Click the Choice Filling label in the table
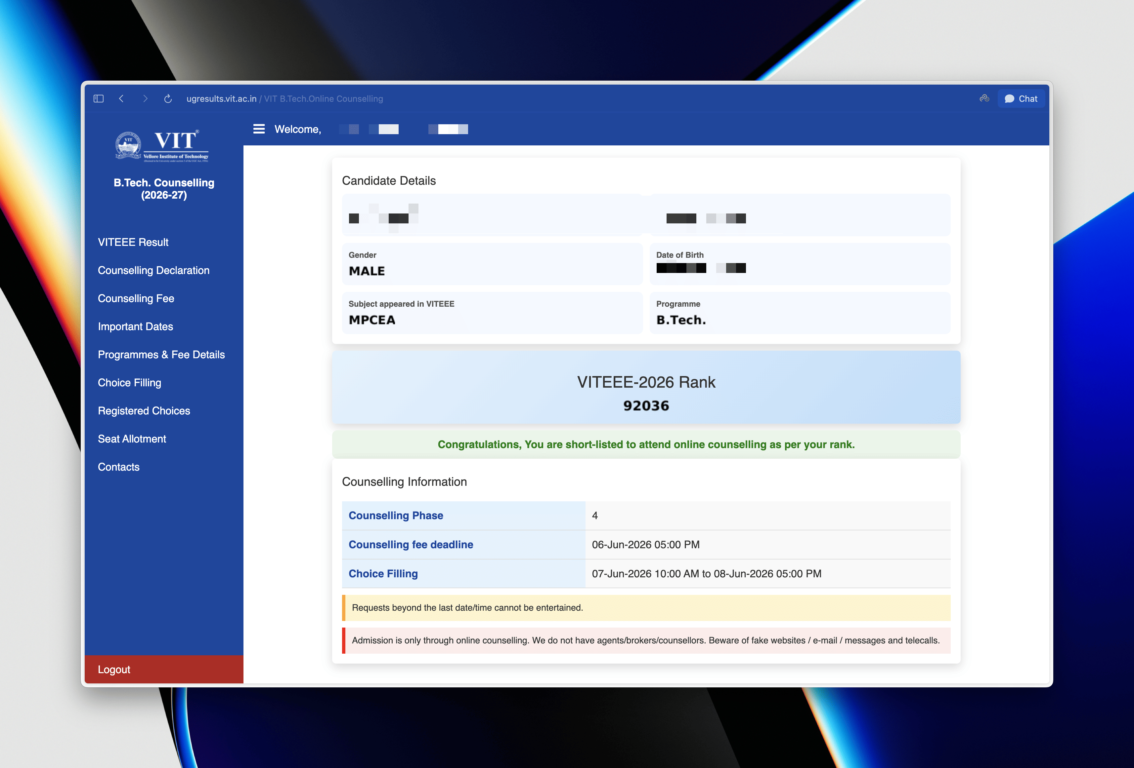 (383, 574)
